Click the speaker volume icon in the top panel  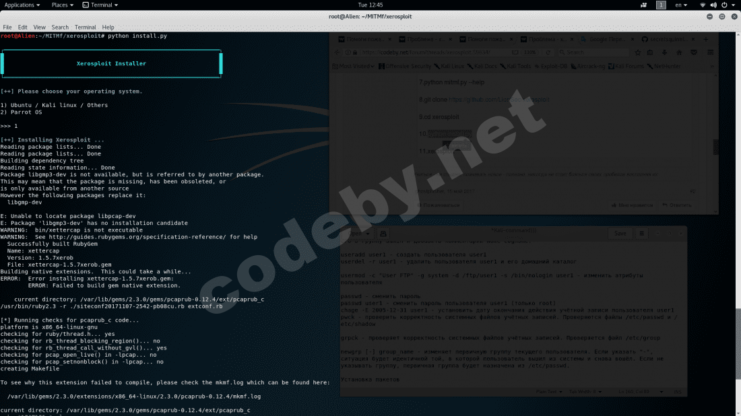click(713, 5)
